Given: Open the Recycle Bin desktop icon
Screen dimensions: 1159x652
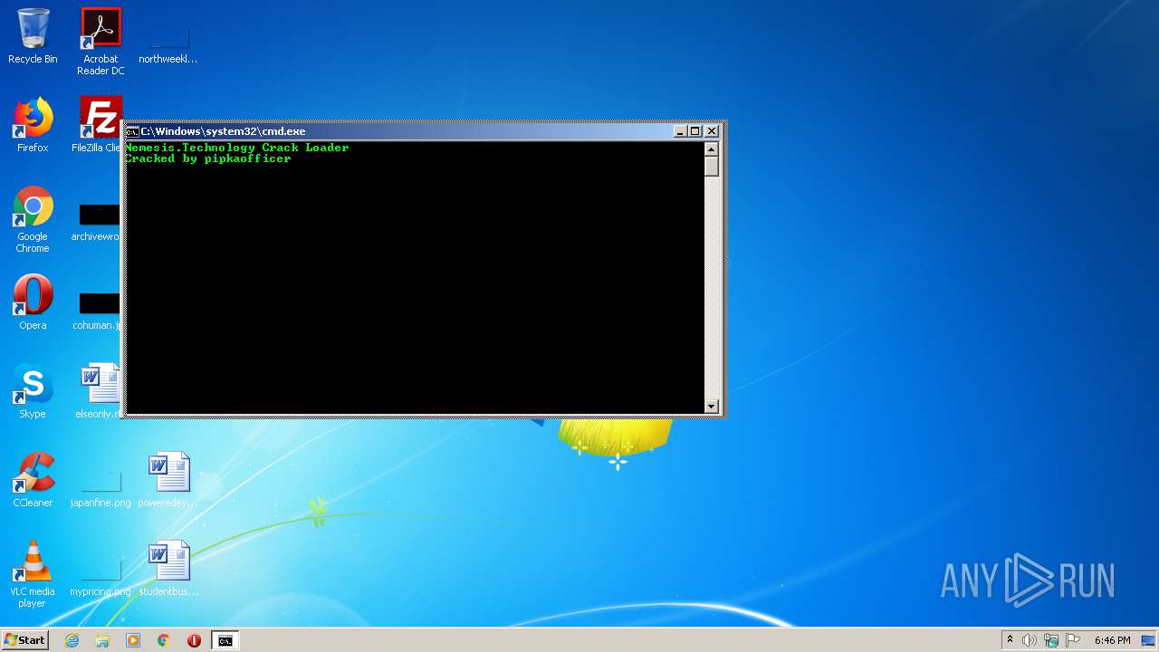Looking at the screenshot, I should click(33, 37).
